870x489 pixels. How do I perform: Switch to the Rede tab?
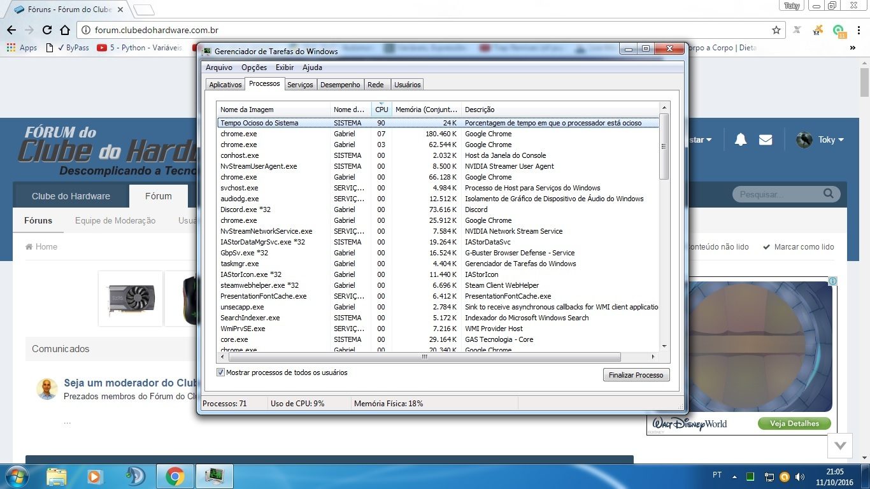tap(376, 85)
